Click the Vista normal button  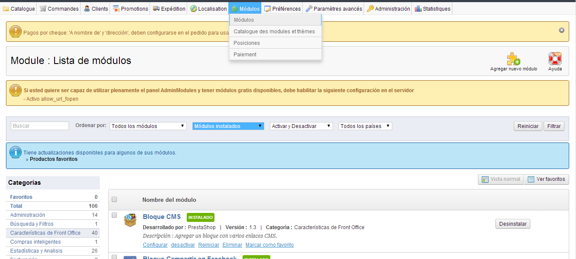click(x=501, y=179)
